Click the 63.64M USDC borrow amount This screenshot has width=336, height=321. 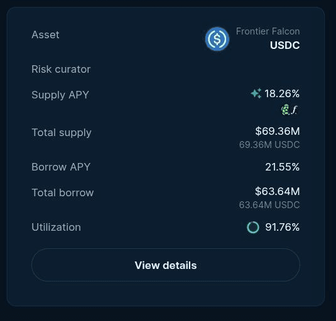pos(269,205)
